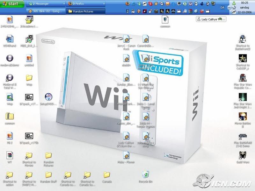Click the Start button
Image resolution: width=255 pixels, height=191 pixels.
[x=12, y=4]
